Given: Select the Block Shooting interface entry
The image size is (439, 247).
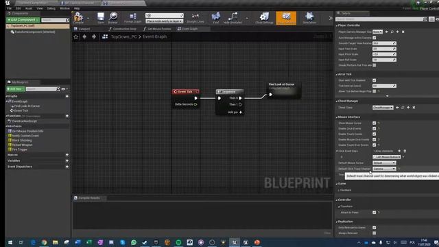Looking at the screenshot, I should point(22,140).
